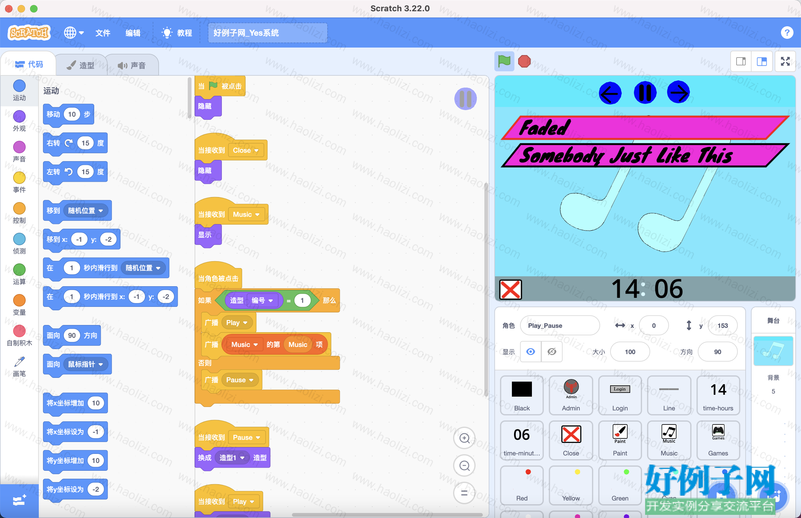Select the 画笔 pen extension category

click(x=19, y=366)
